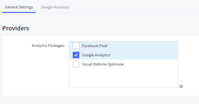The image size is (199, 104).
Task: Open the help question mark icon
Action: (181, 86)
